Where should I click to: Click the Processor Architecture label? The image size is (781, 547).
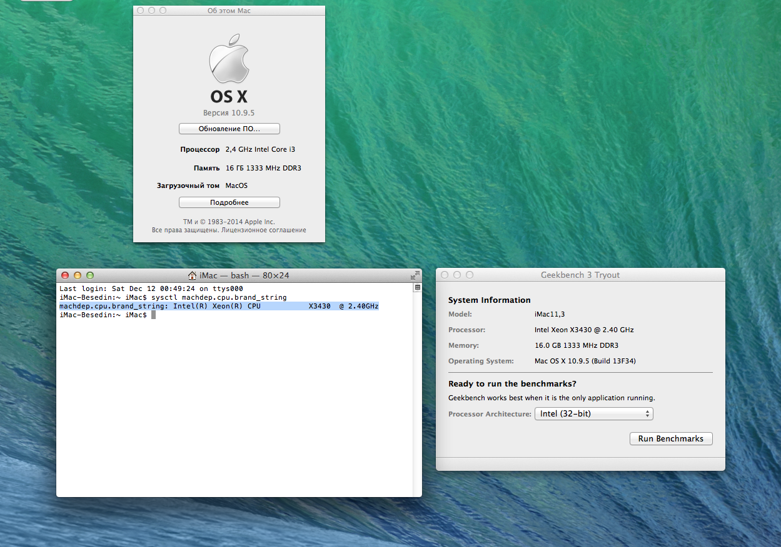tap(490, 414)
